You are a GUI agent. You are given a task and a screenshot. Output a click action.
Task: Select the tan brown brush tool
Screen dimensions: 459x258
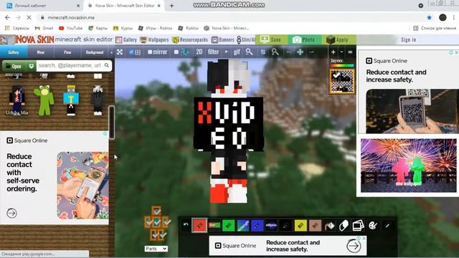pos(315,226)
